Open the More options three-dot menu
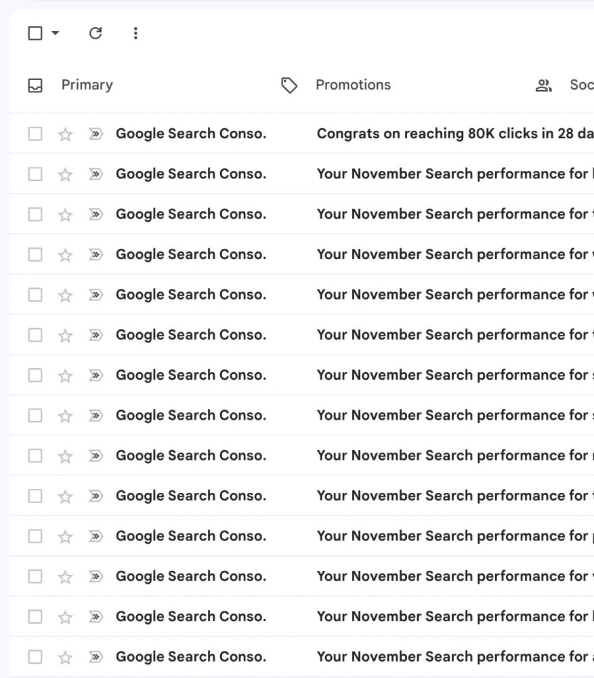 tap(135, 33)
